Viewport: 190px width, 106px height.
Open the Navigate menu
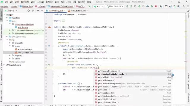pos(25,2)
